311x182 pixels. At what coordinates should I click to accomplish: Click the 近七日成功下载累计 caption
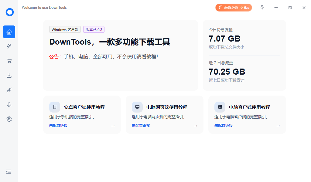click(227, 80)
